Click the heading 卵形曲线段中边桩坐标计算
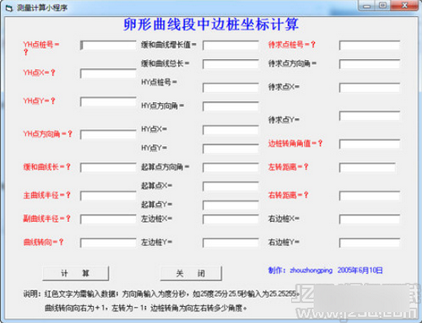Screen dimensions: 422x323 coord(211,24)
